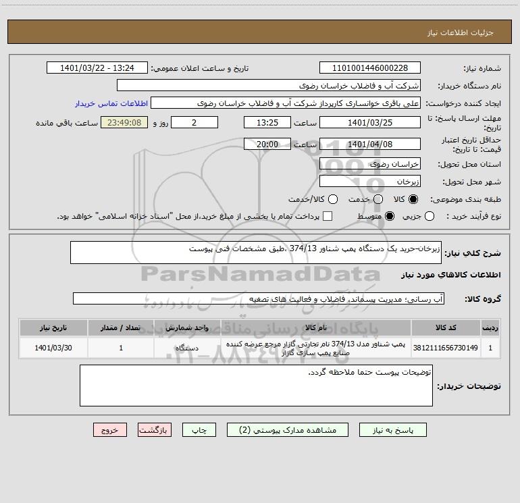
Task: Click buyer organization name field
Action: click(269, 86)
